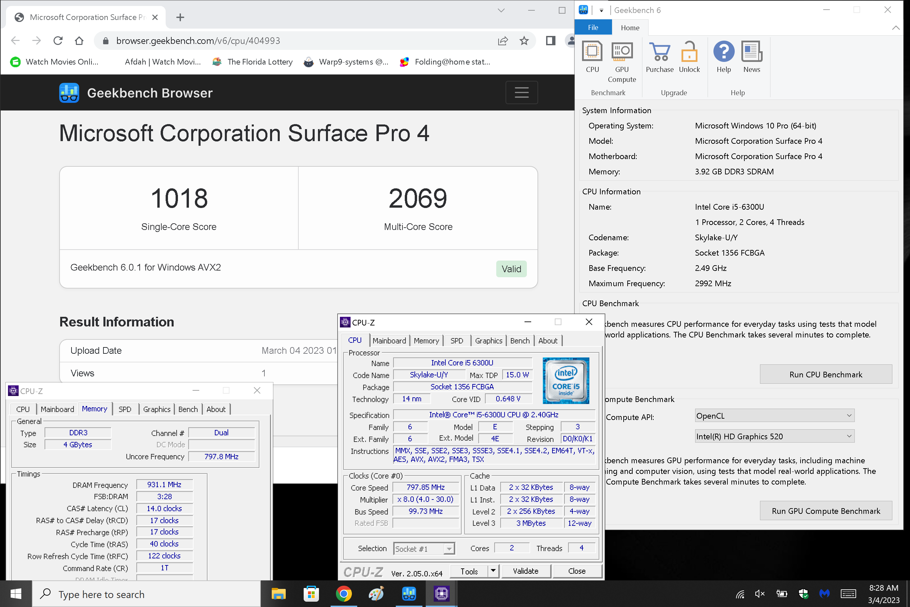The image size is (910, 607).
Task: Select the Home tab in Geekbench
Action: click(x=630, y=28)
